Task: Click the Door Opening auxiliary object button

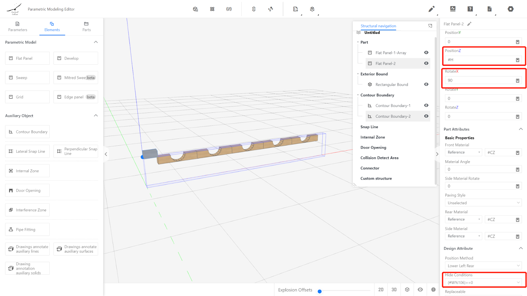Action: pos(27,190)
